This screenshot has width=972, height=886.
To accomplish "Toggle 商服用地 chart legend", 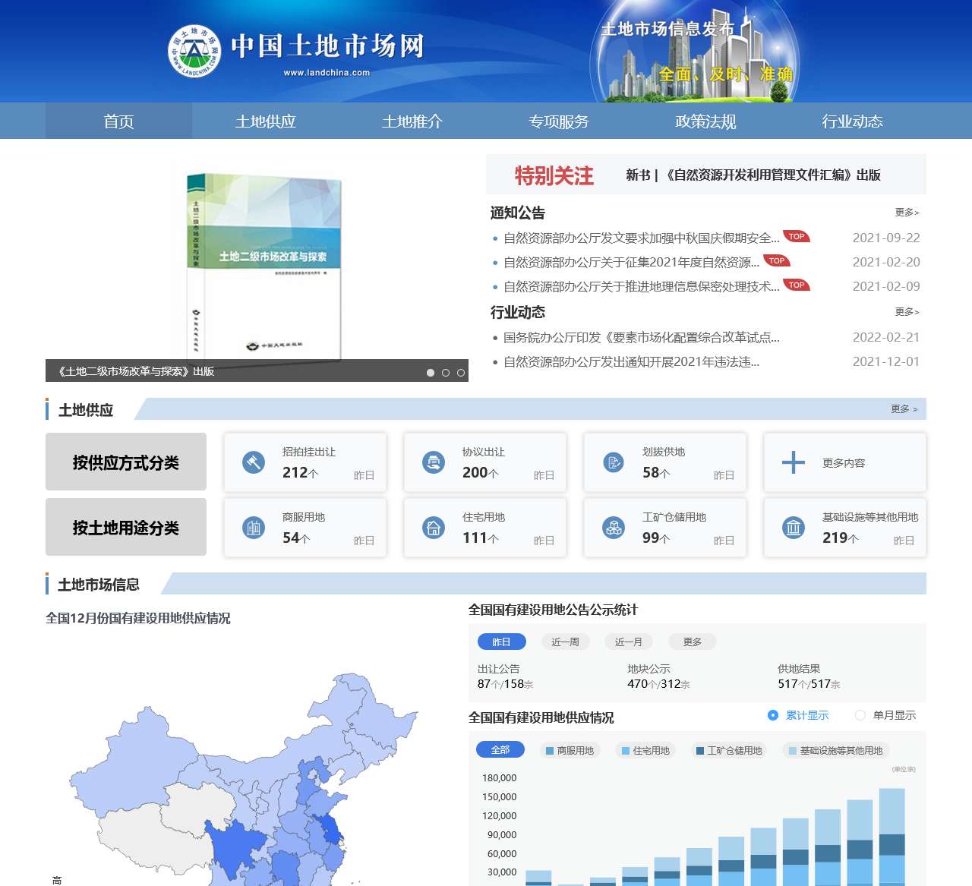I will [x=570, y=751].
